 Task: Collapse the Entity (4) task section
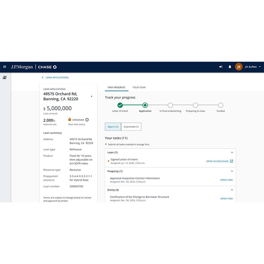[x=232, y=190]
